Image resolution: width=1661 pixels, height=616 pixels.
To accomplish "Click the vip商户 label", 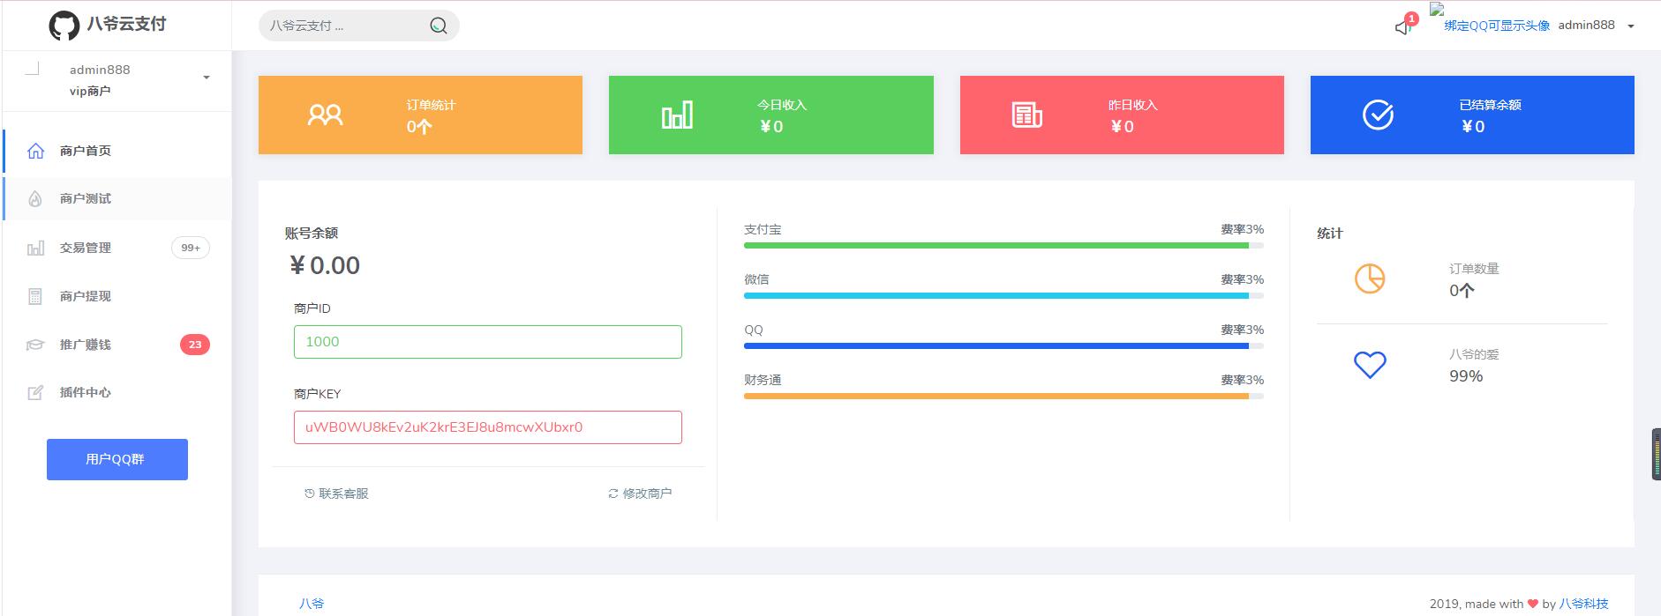I will tap(90, 91).
